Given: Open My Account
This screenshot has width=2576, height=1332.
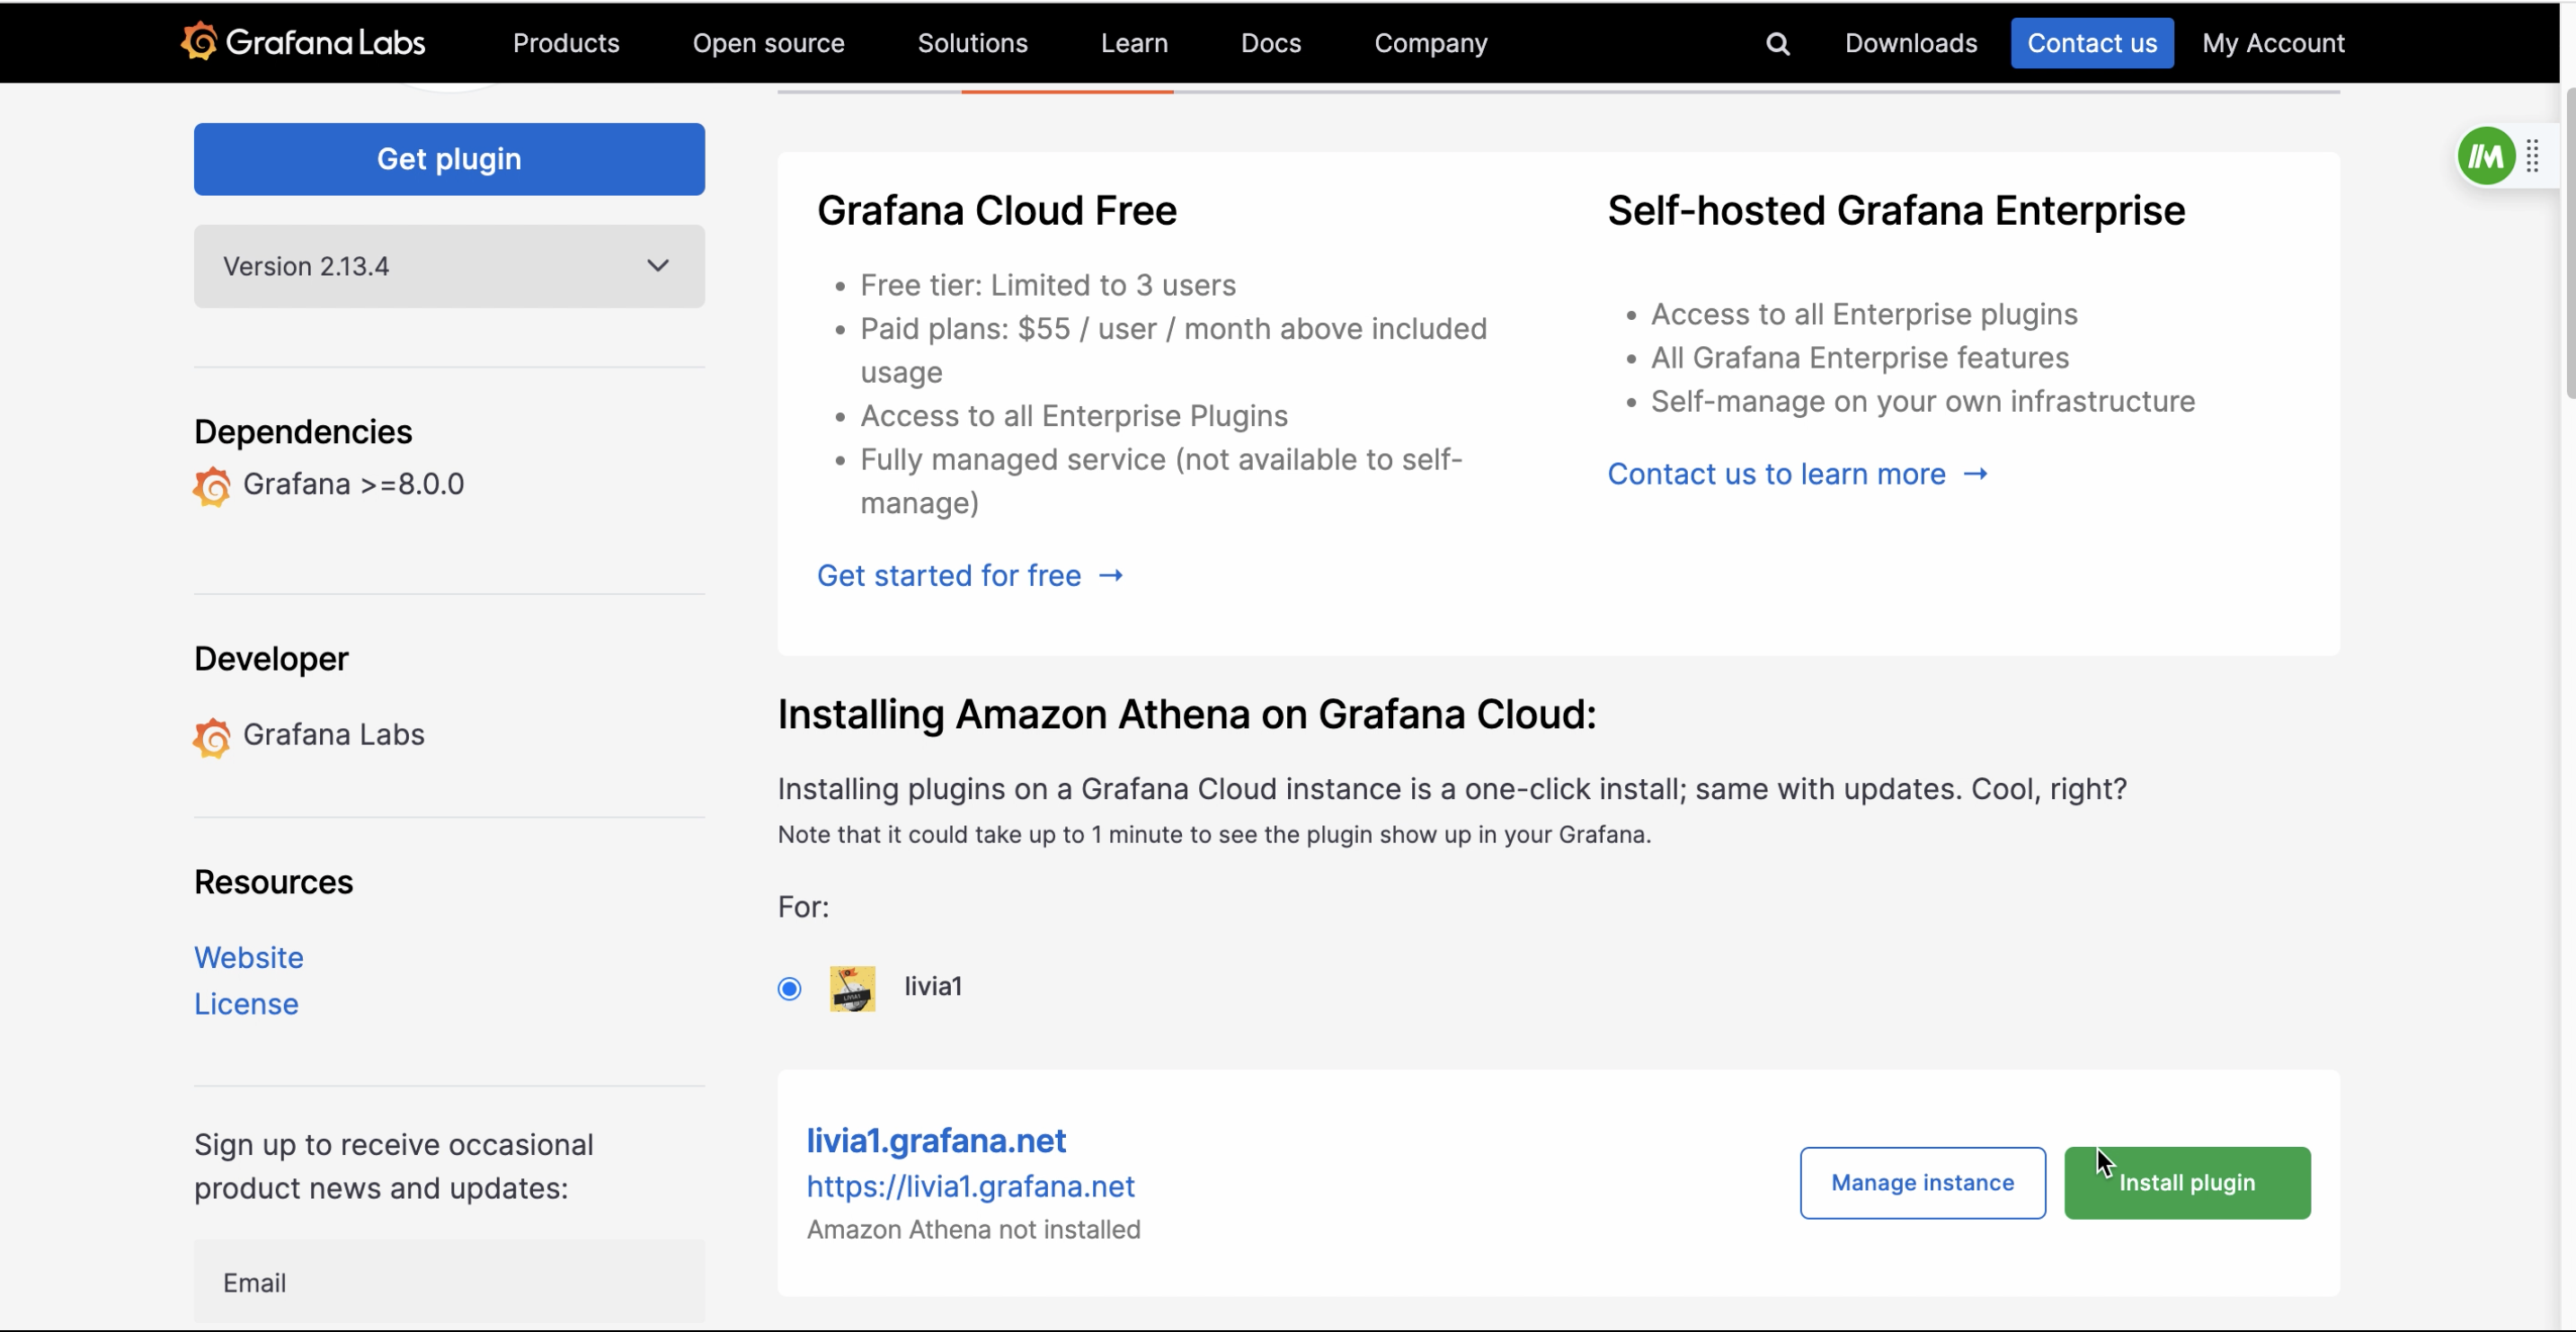Looking at the screenshot, I should point(2272,43).
